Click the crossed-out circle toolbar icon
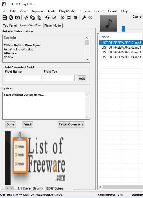Image resolution: width=143 pixels, height=198 pixels. [x=62, y=18]
